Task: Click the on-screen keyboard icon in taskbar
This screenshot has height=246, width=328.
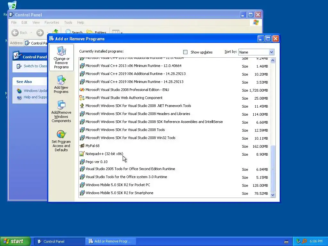Action: [x=286, y=242]
